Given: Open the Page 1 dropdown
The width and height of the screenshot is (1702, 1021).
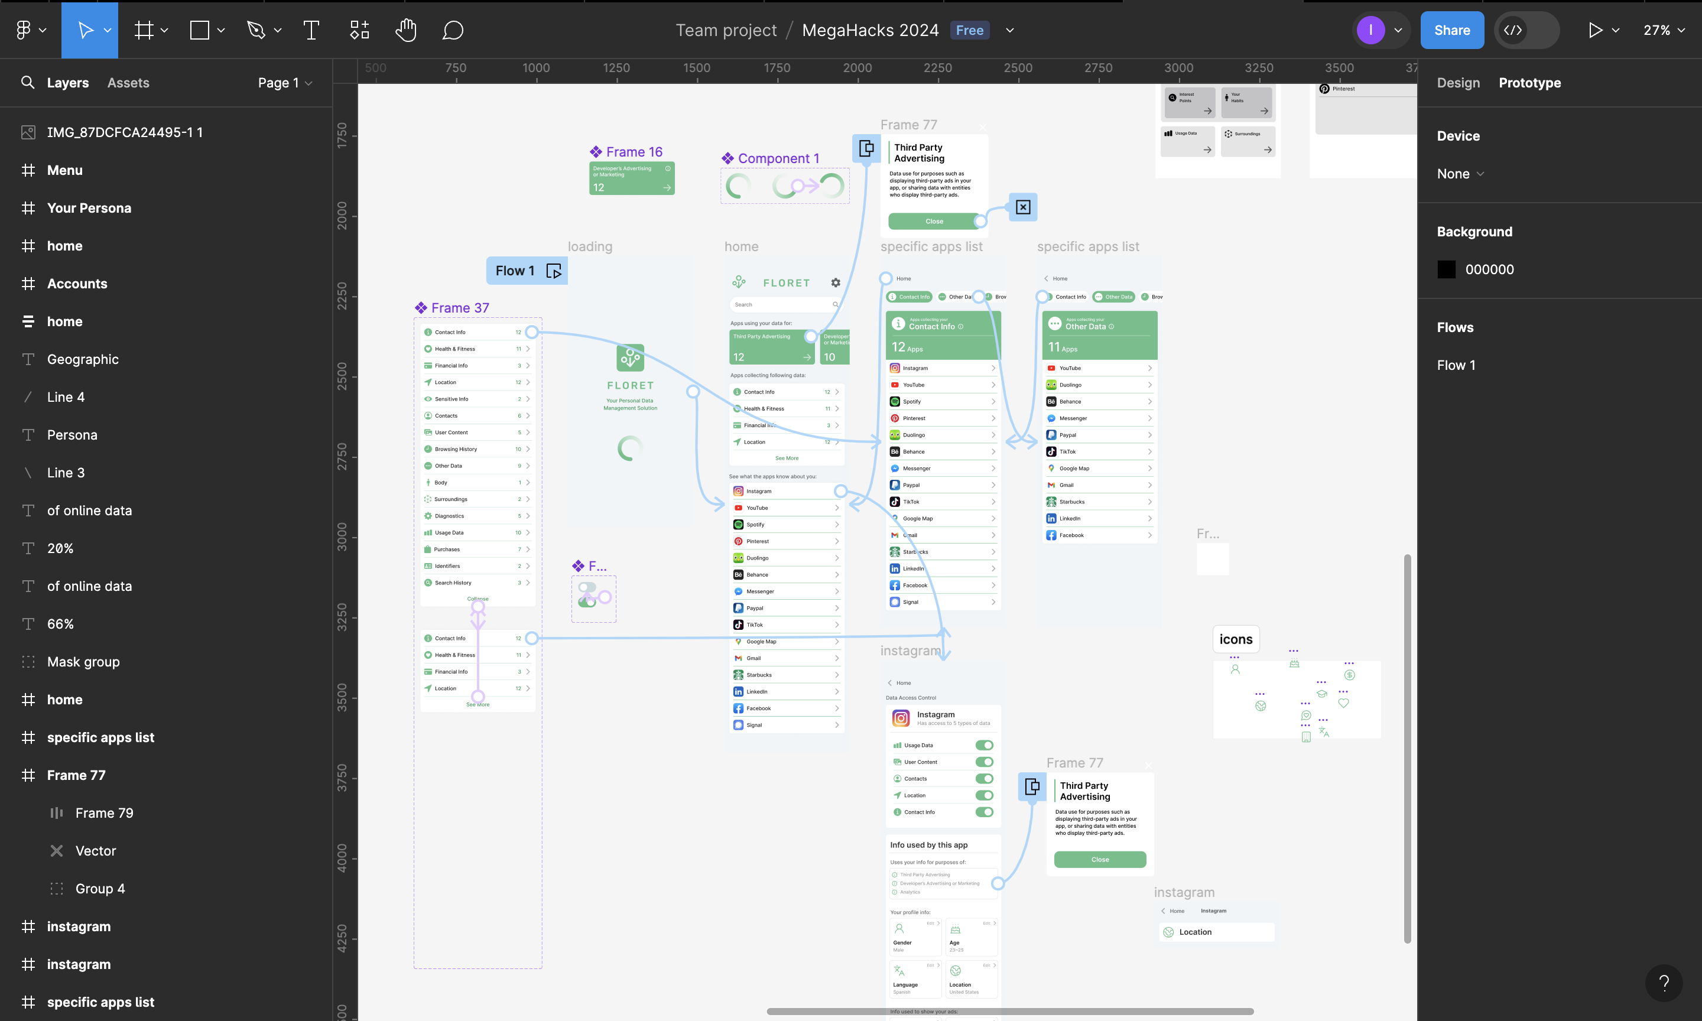Looking at the screenshot, I should [285, 83].
